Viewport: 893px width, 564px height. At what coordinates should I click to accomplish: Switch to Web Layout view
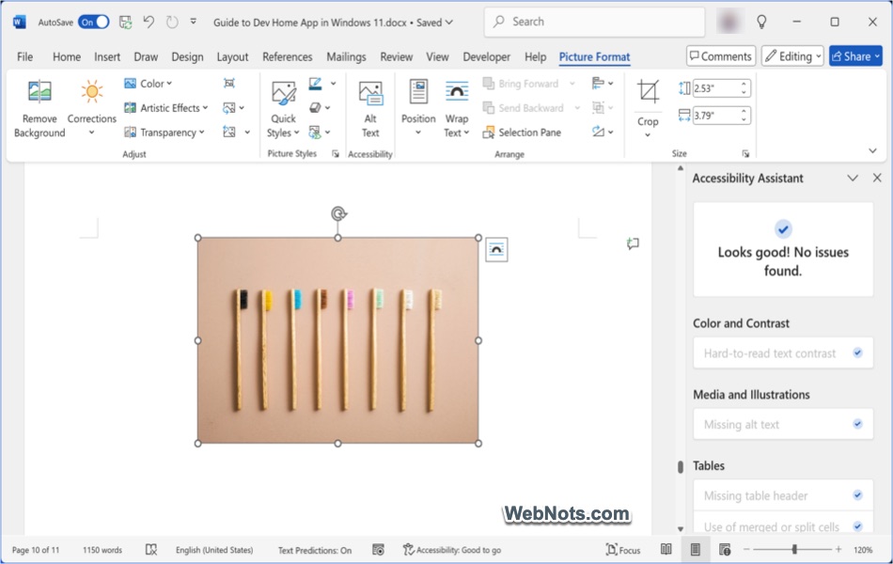725,550
